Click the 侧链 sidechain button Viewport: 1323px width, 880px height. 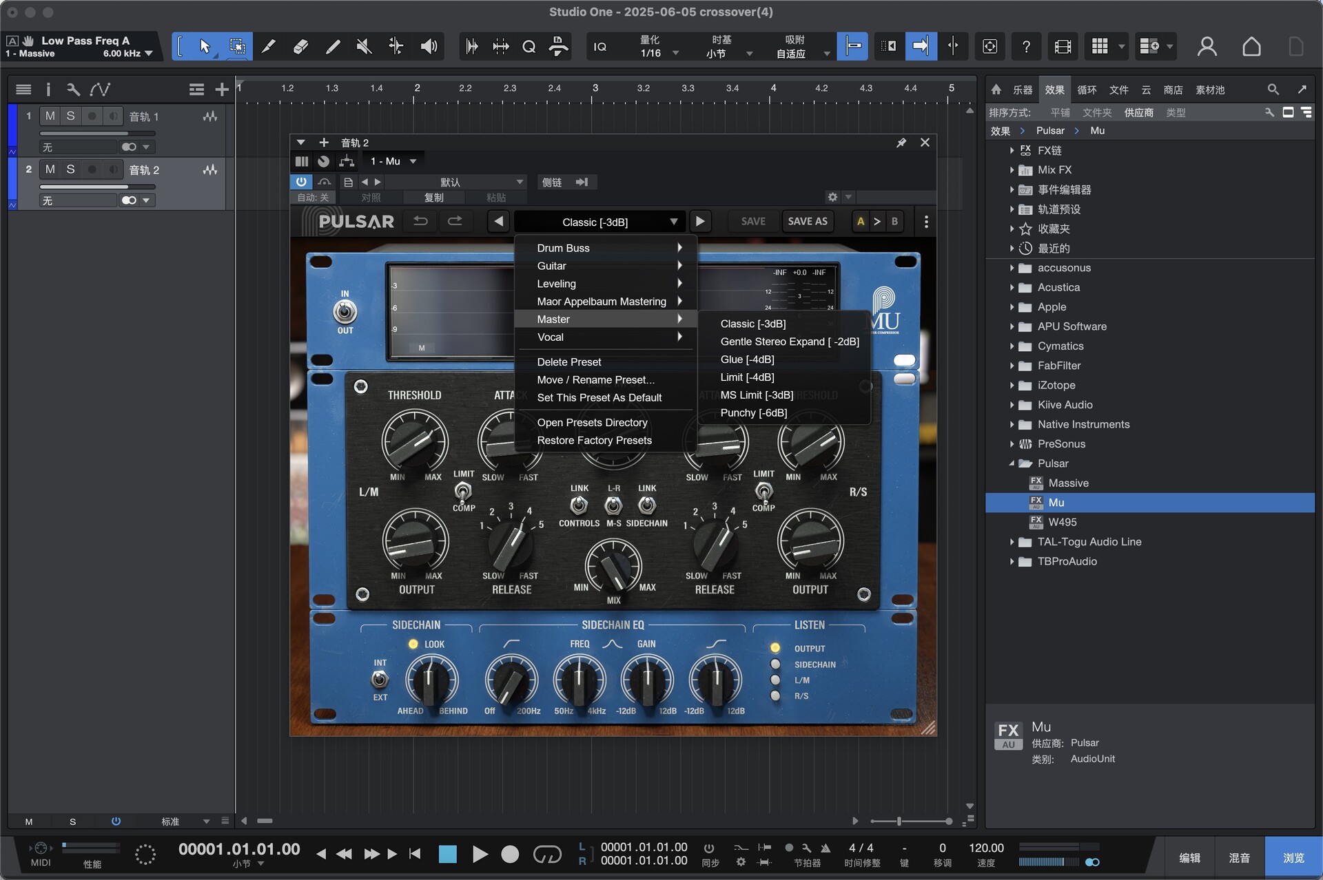552,182
